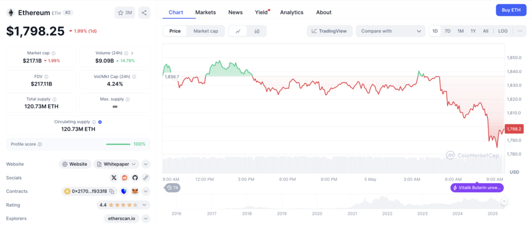The height and width of the screenshot is (225, 532).
Task: Open Volume (24h) details arrow
Action: (132, 53)
